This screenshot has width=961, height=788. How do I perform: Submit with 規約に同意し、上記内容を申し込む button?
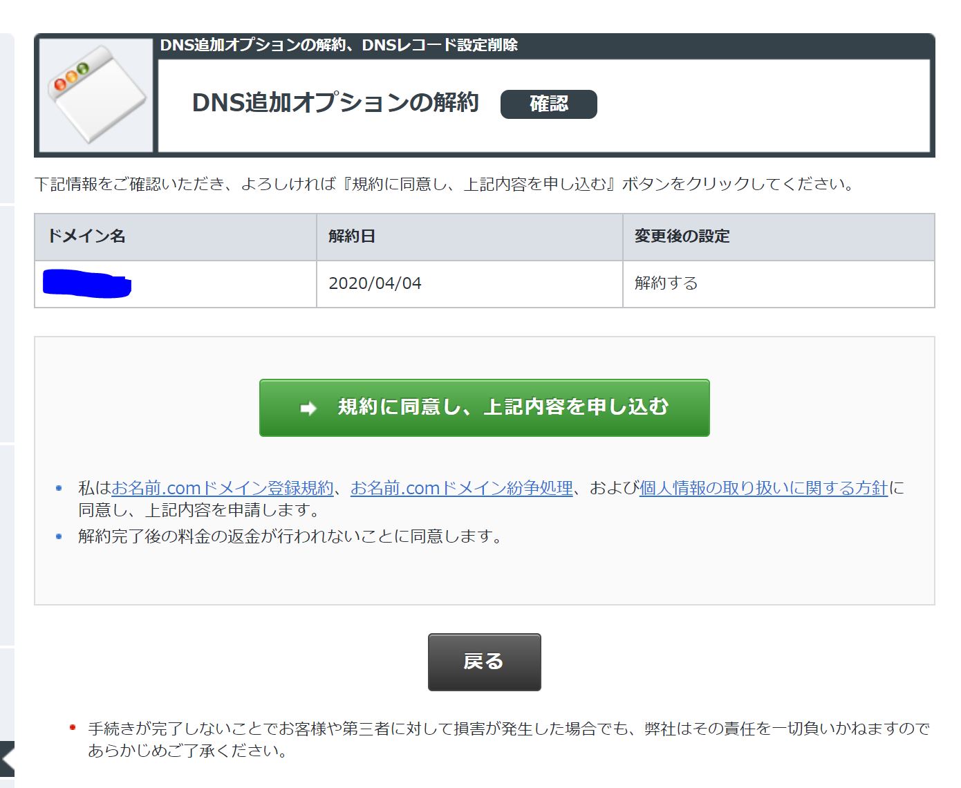point(484,408)
